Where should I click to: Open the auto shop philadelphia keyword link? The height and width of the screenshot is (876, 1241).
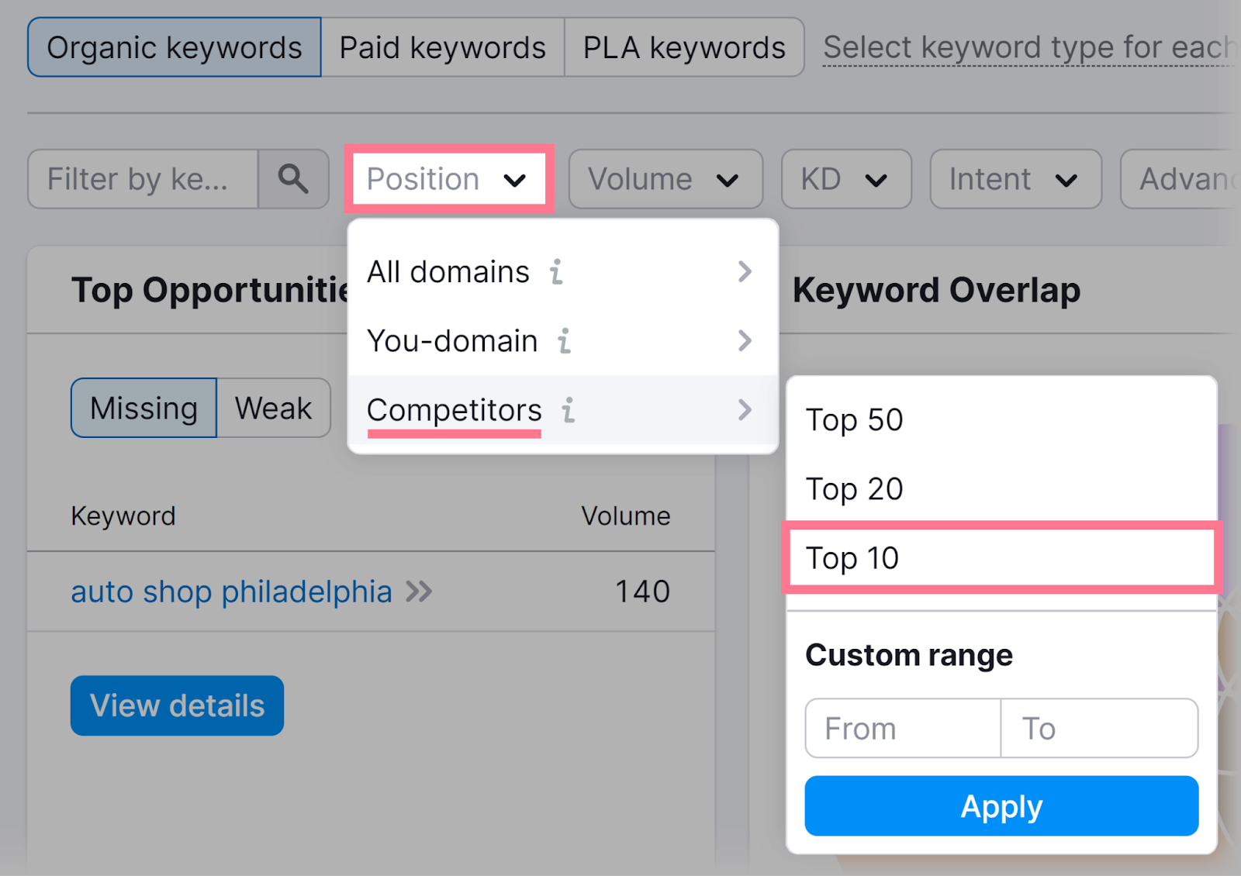click(230, 591)
